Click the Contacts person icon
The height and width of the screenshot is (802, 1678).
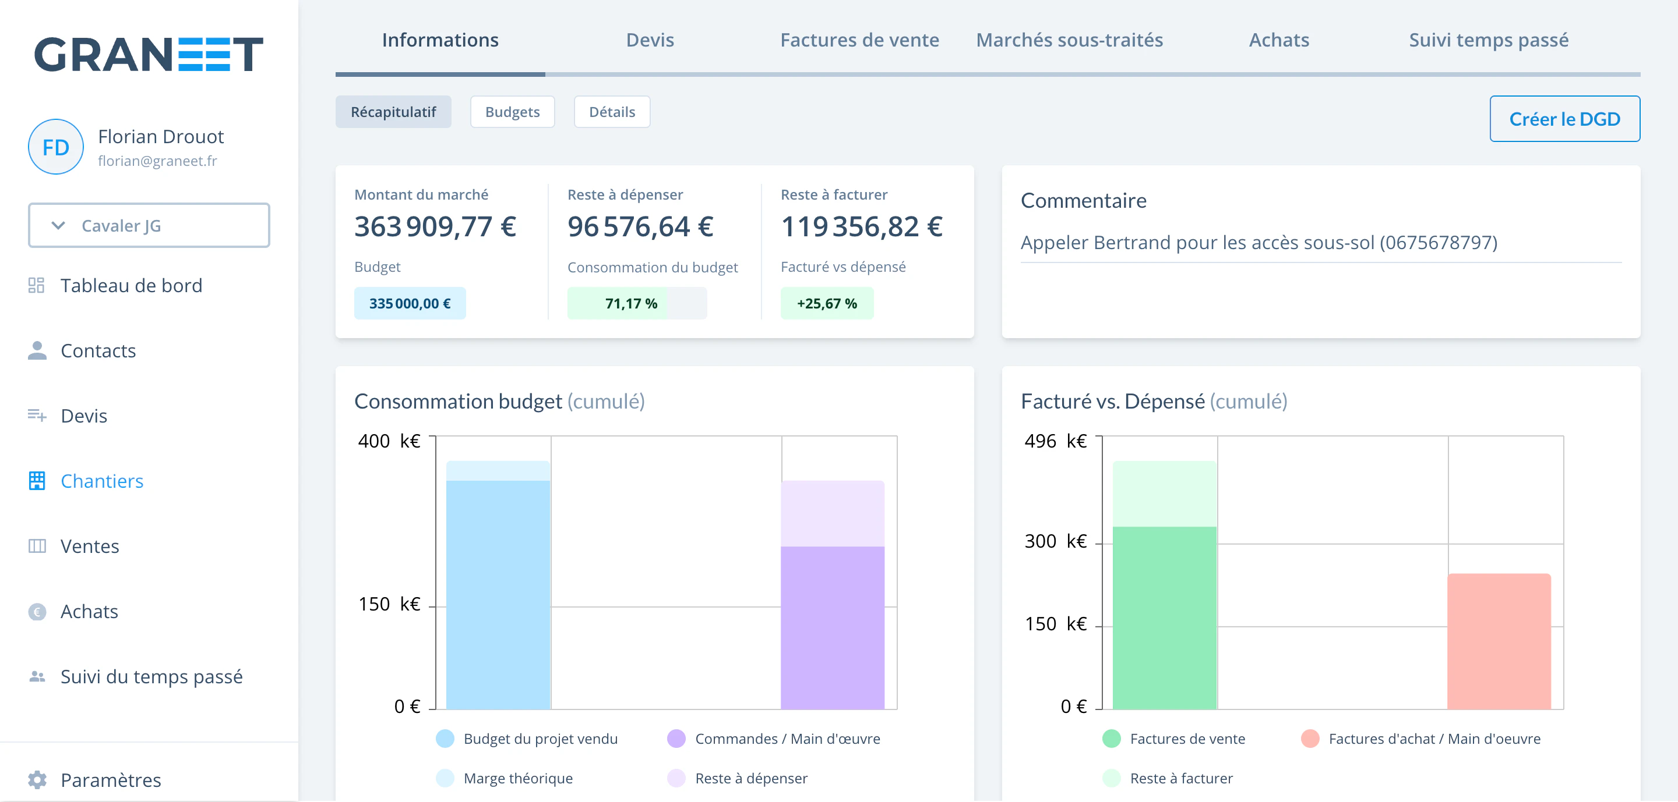coord(37,350)
